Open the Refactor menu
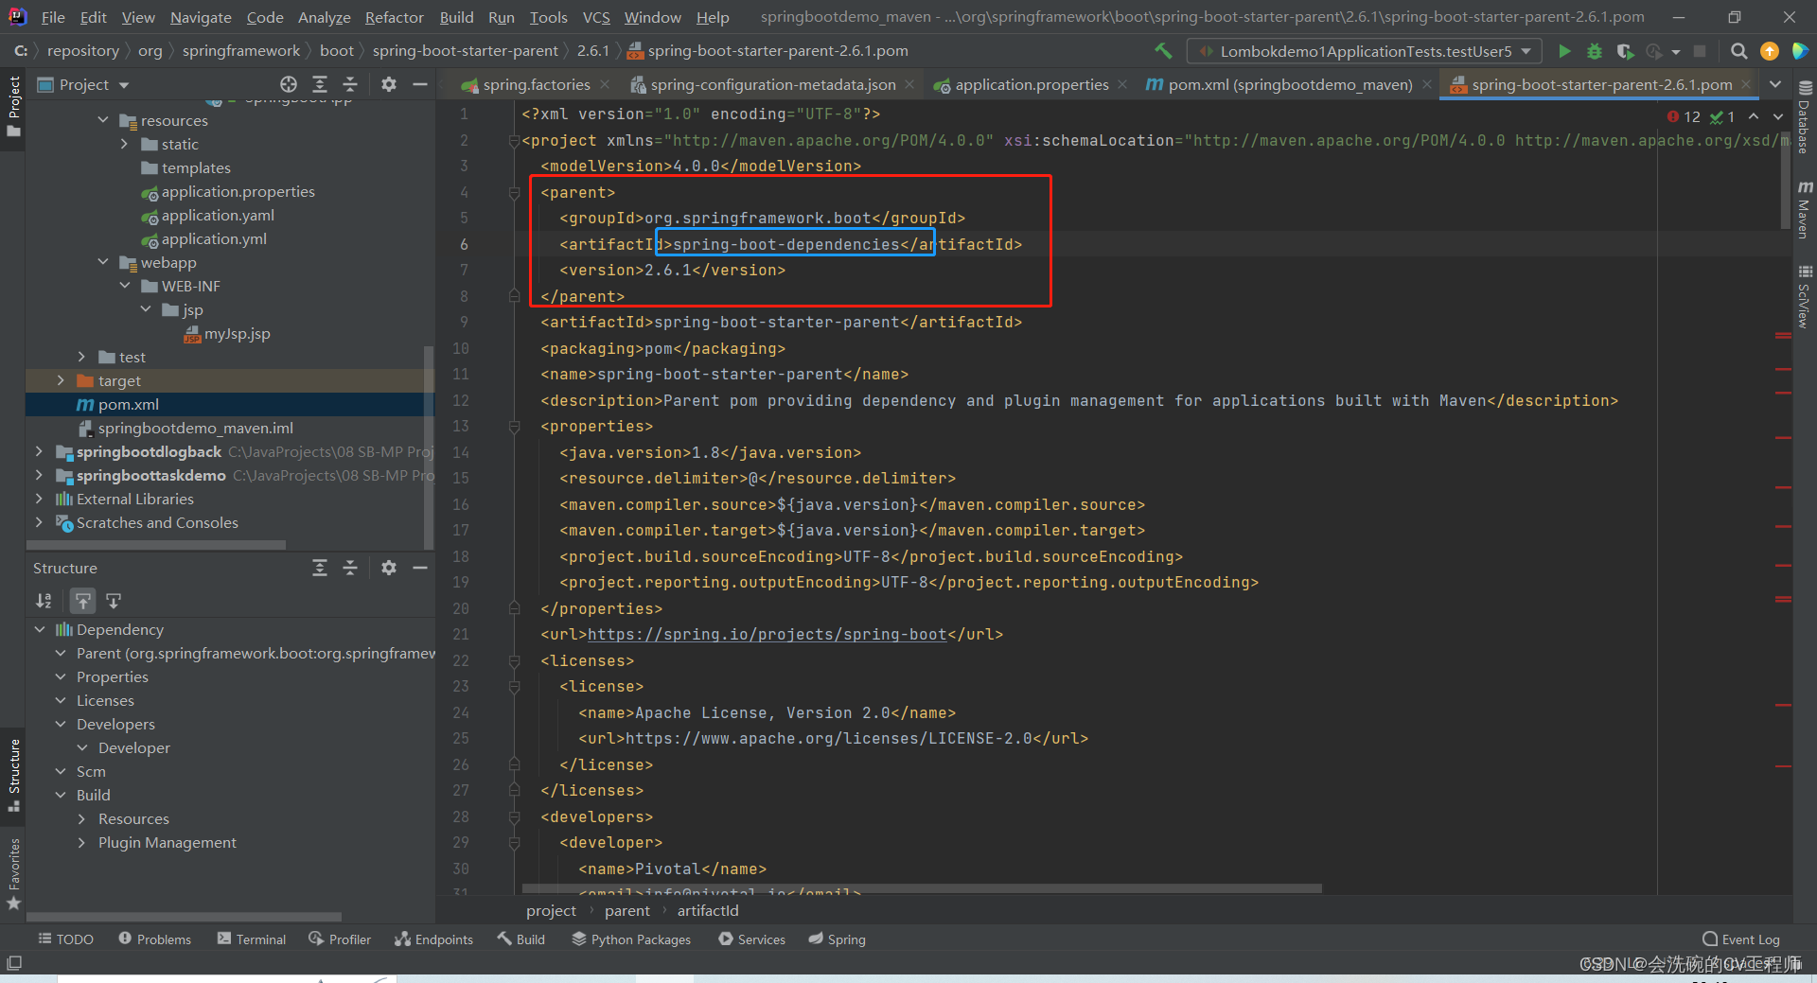This screenshot has width=1817, height=983. [x=394, y=17]
